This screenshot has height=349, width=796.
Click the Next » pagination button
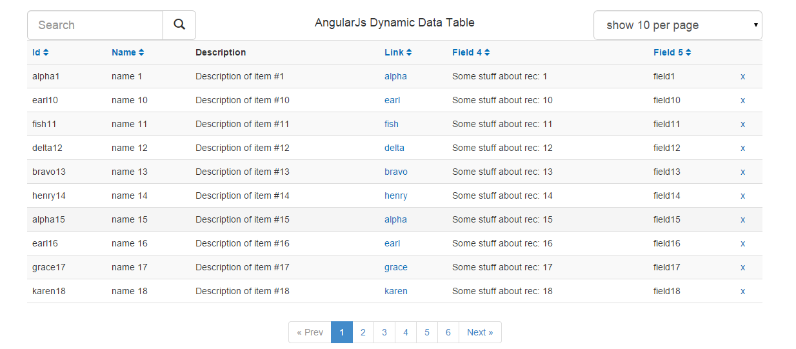click(x=480, y=332)
